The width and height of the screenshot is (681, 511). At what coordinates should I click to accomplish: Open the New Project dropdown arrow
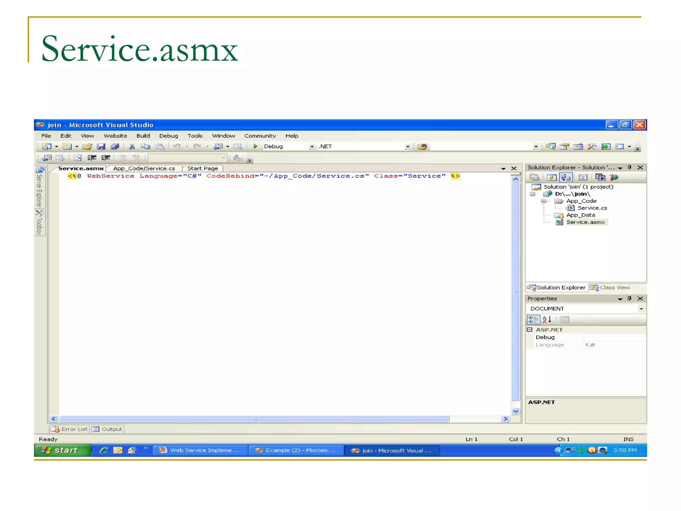(56, 146)
